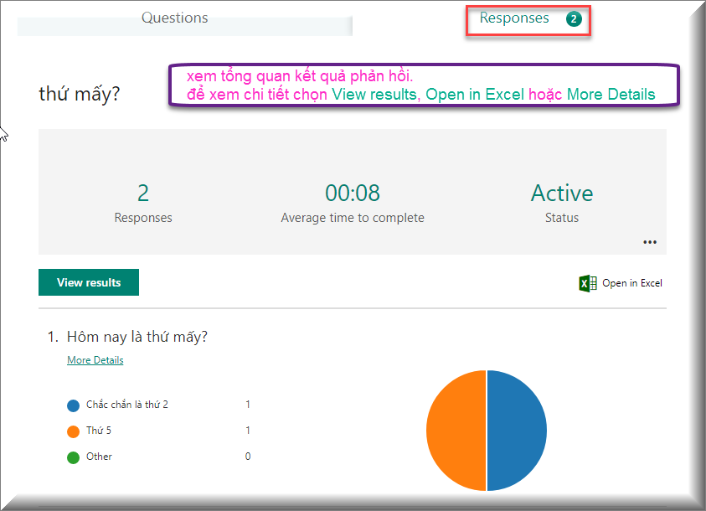Click the three-dot more options icon
The width and height of the screenshot is (706, 511).
(650, 242)
